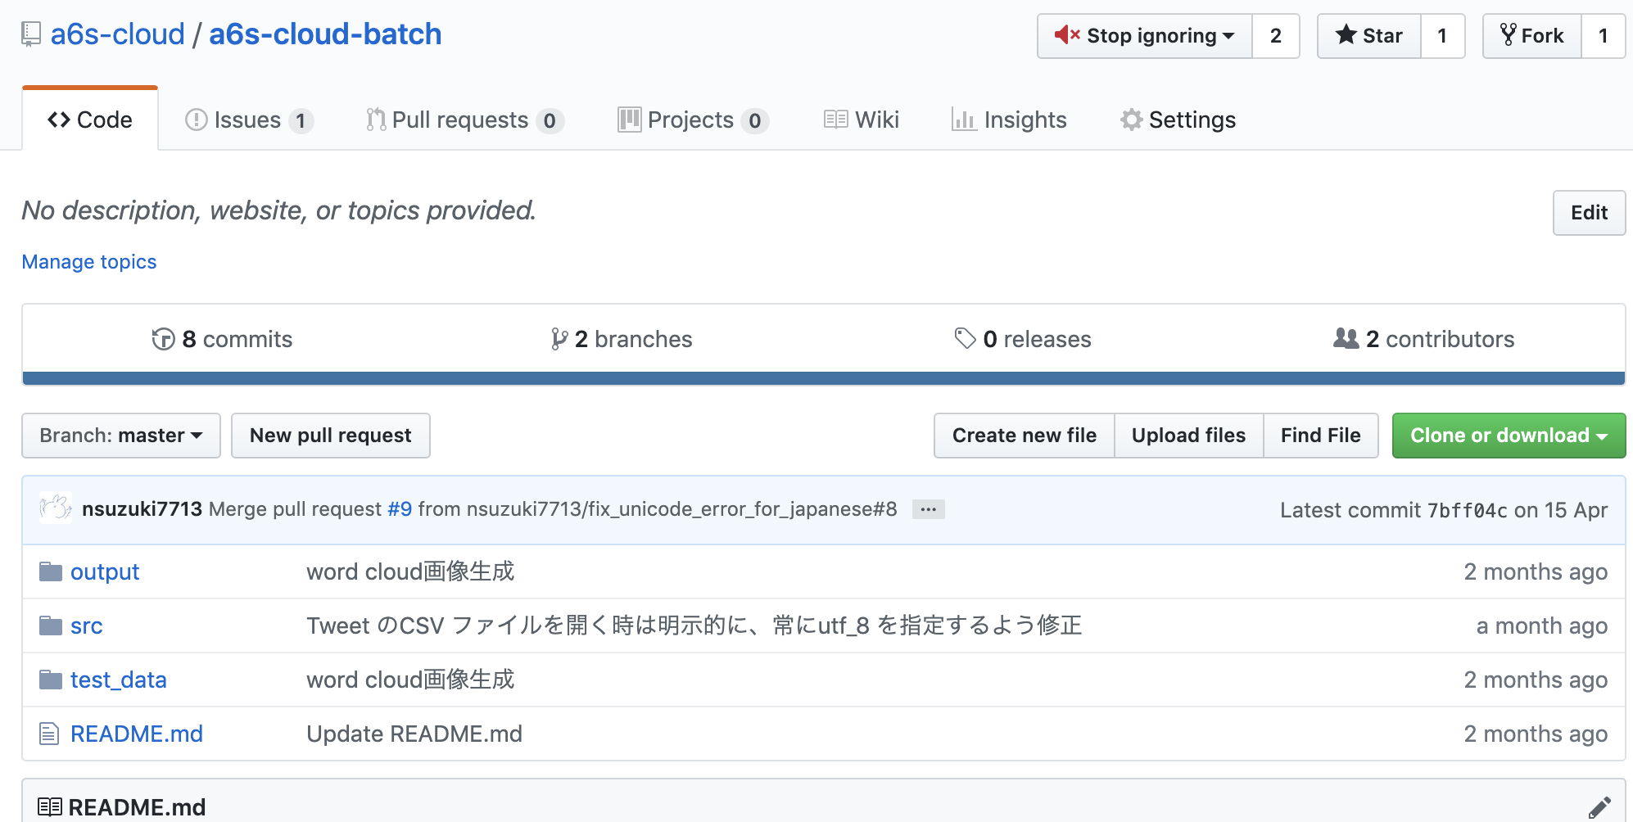The image size is (1633, 822).
Task: Open the a6s-cloud organization link
Action: click(118, 34)
